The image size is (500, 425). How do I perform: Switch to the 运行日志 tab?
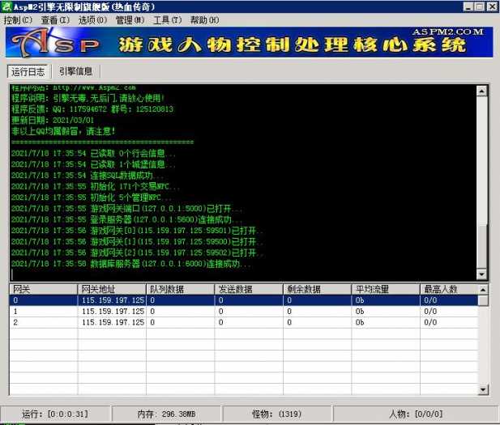click(28, 72)
